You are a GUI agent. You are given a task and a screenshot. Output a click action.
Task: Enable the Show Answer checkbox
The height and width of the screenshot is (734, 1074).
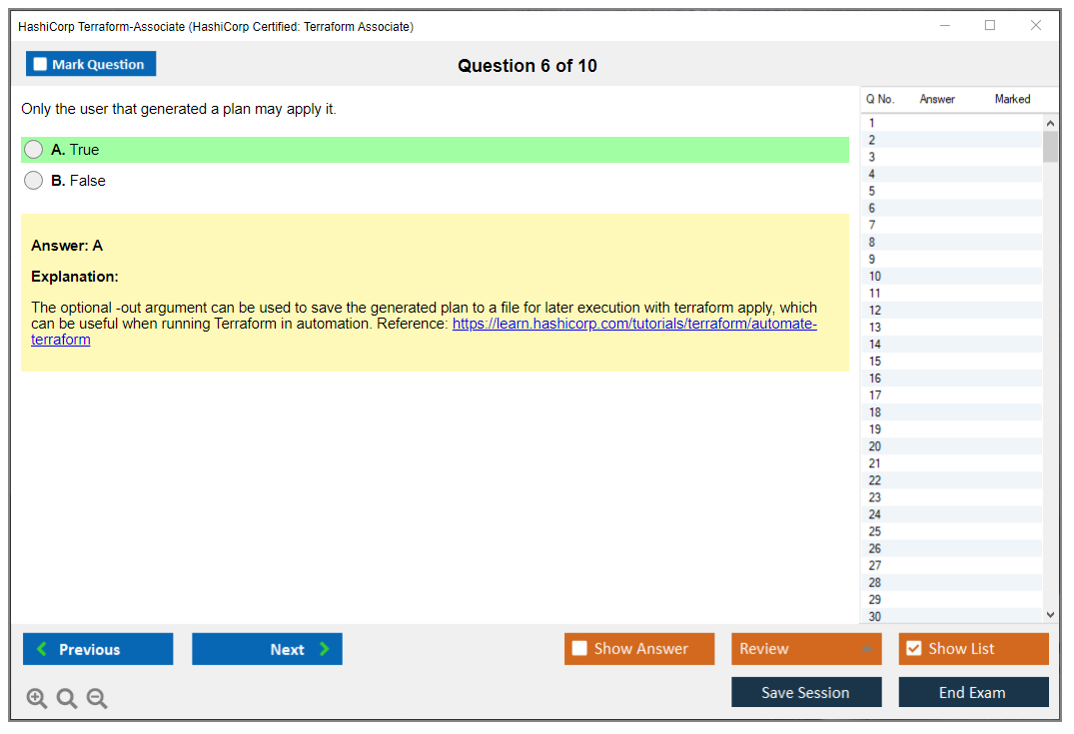pyautogui.click(x=579, y=649)
